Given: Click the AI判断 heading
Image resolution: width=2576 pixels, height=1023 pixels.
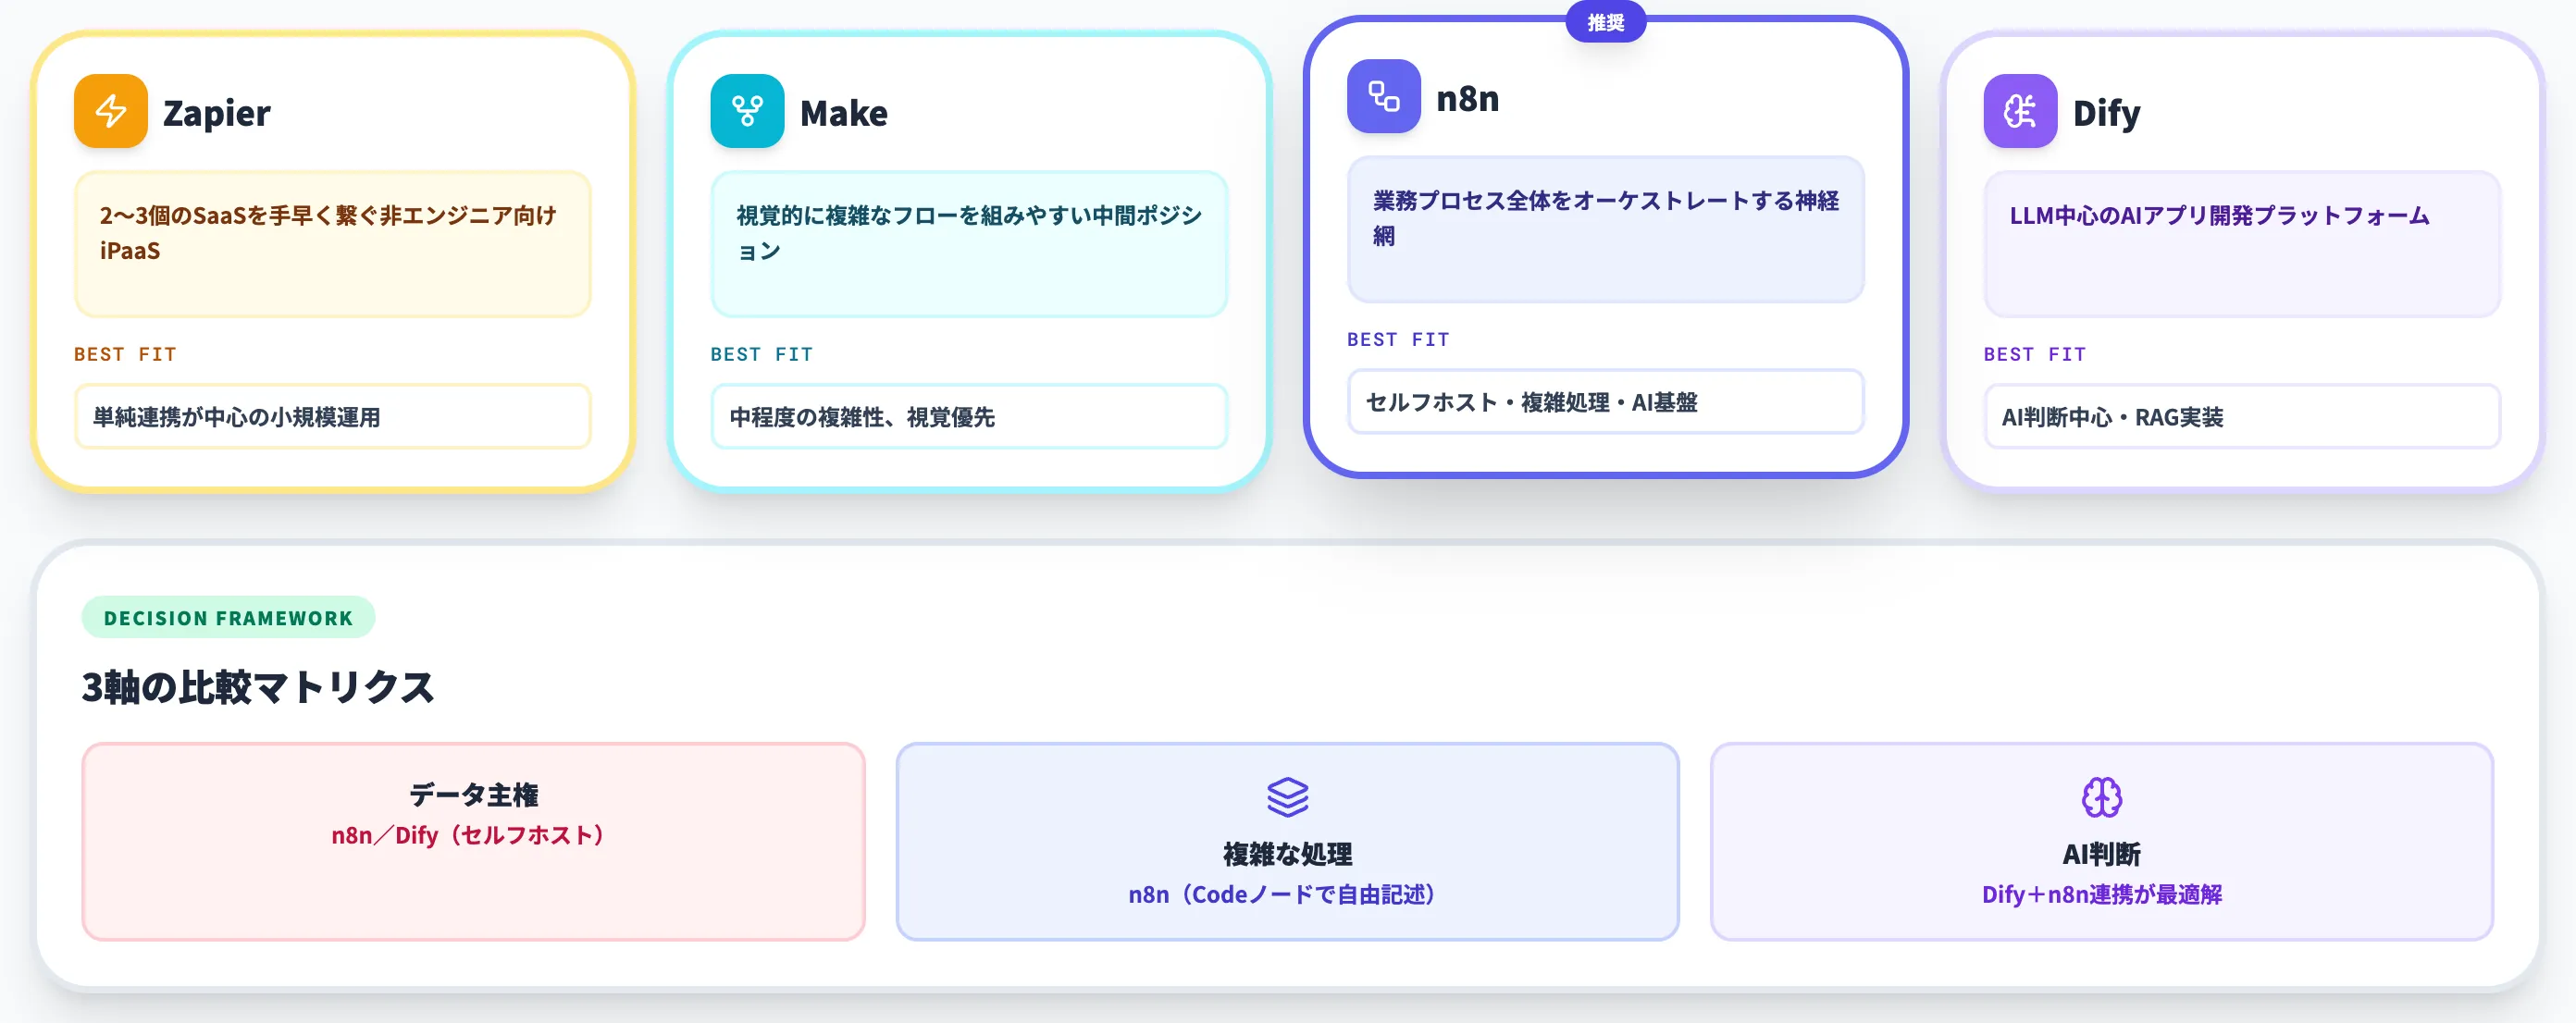Looking at the screenshot, I should [x=2101, y=854].
